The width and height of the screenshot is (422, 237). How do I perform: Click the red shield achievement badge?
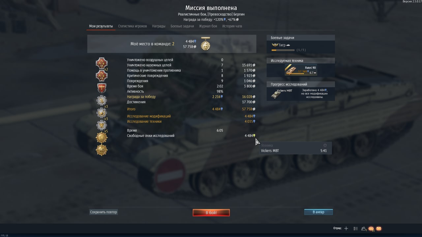pyautogui.click(x=102, y=88)
